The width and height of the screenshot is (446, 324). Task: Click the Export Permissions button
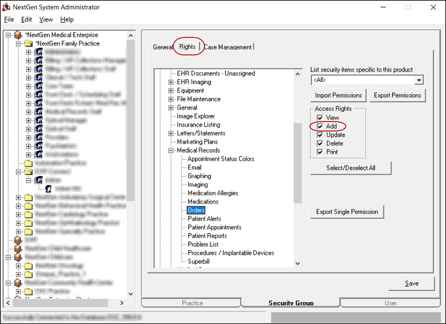(397, 95)
